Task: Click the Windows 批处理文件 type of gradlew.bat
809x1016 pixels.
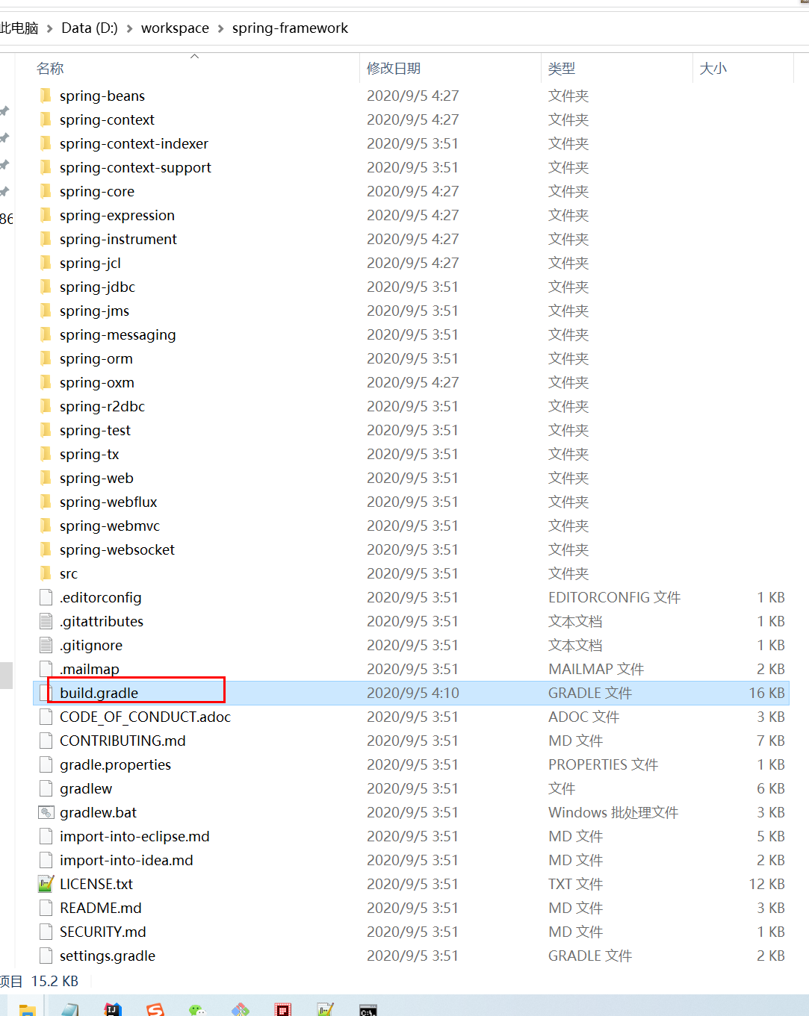Action: (x=613, y=812)
